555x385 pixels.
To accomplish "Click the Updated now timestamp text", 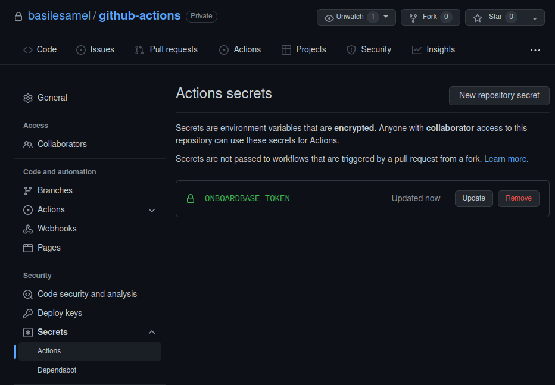I will [416, 198].
